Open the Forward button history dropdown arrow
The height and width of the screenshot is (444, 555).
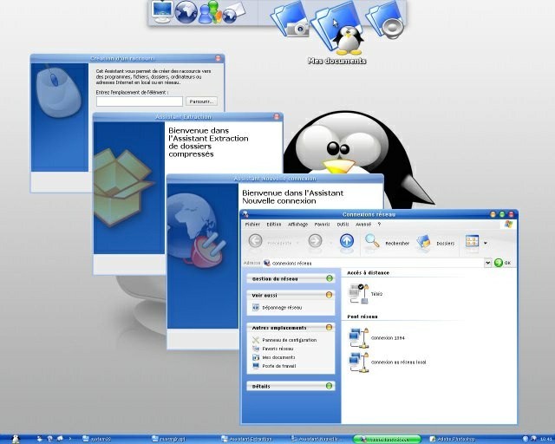point(331,243)
